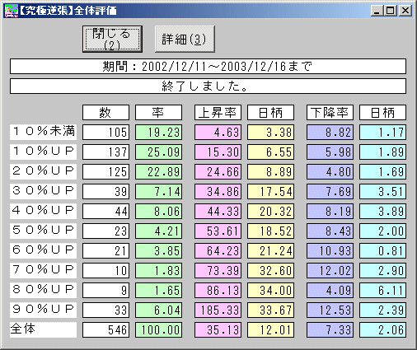Screen dimensions: 417x350
Task: Click the 下降率 column header
Action: (x=330, y=112)
